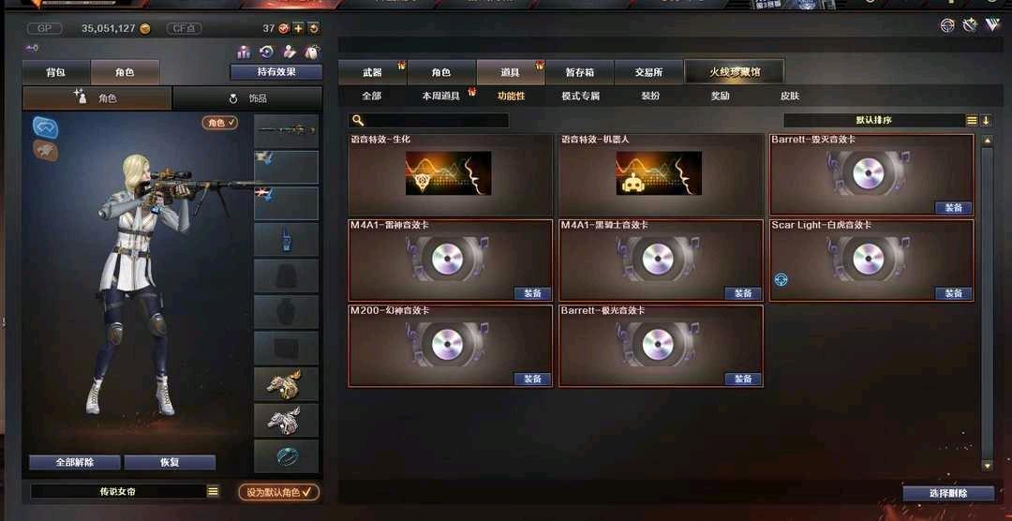Click the refresh icon next to CF points
The image size is (1012, 521).
pyautogui.click(x=314, y=28)
